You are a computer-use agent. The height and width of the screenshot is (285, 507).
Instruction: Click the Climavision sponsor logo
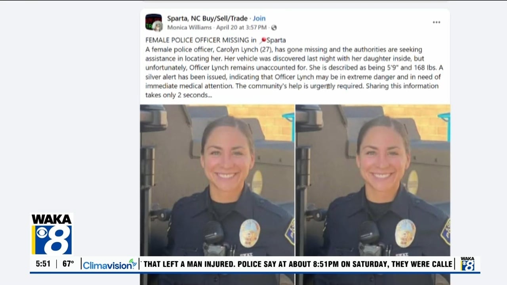tap(110, 264)
